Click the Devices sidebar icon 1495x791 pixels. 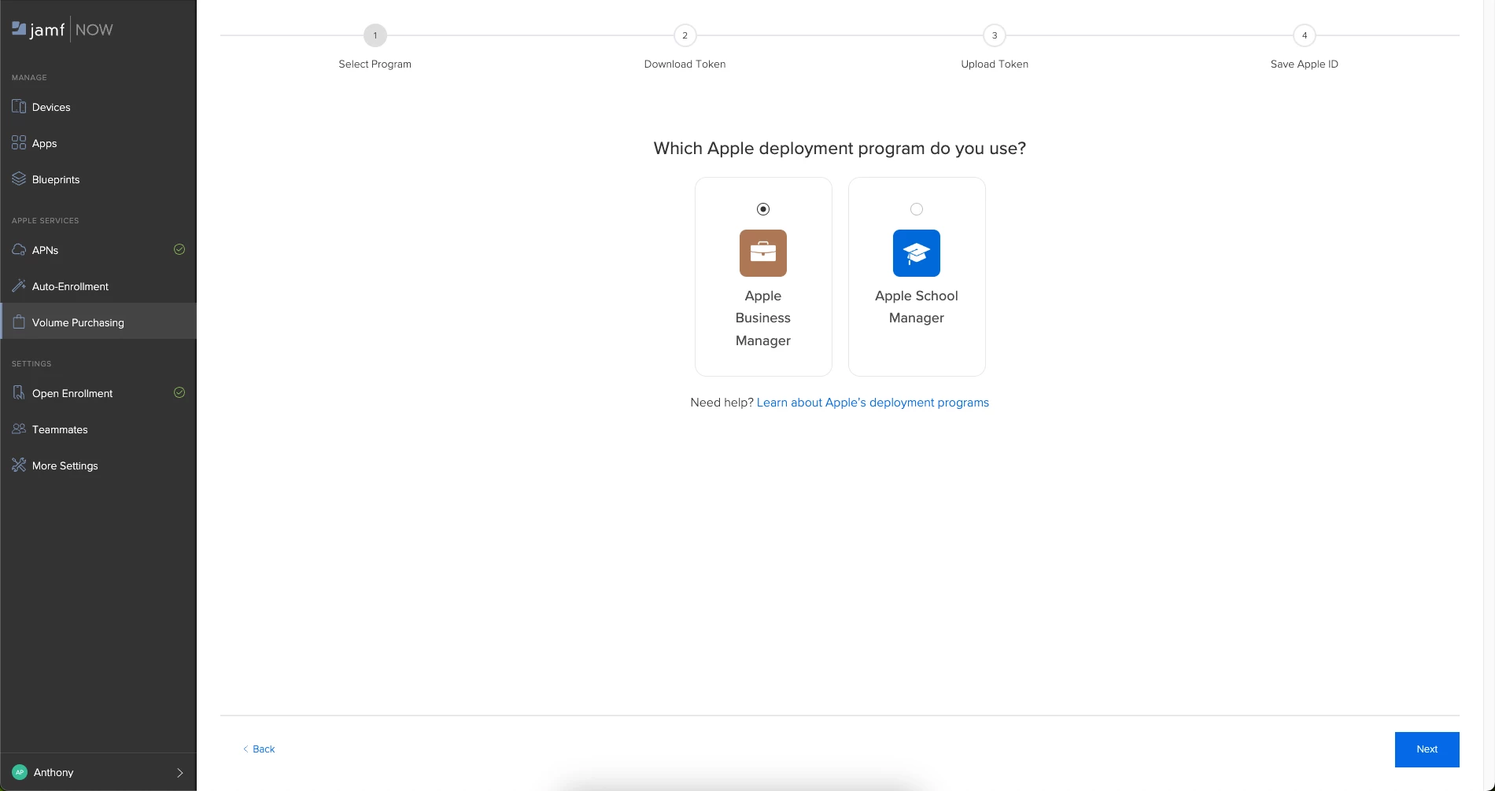click(19, 106)
